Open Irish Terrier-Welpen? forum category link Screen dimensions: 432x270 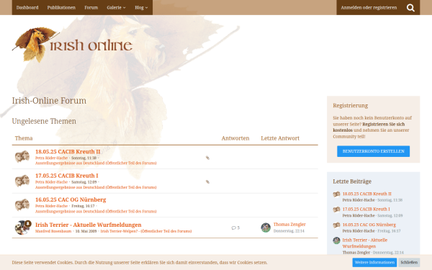tap(146, 231)
